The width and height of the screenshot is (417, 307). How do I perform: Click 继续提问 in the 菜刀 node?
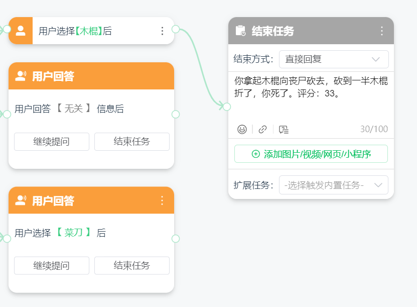[x=52, y=266]
